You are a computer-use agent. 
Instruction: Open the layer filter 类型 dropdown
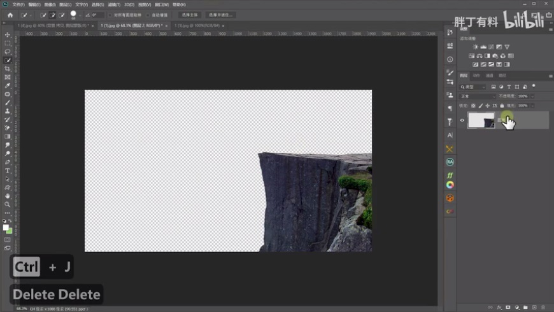[473, 87]
